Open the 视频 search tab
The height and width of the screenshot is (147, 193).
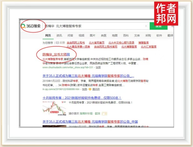tap(81, 36)
